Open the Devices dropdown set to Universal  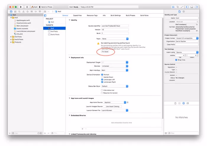[x=115, y=66]
